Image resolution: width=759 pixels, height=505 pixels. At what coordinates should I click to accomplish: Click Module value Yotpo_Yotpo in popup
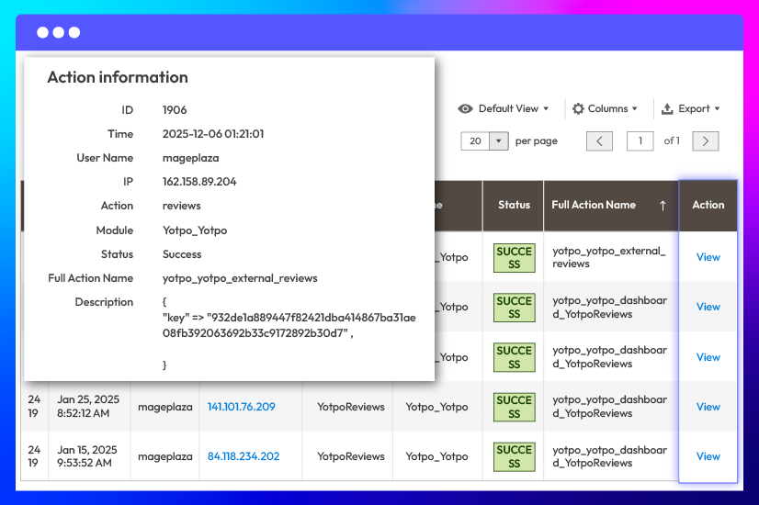[195, 230]
